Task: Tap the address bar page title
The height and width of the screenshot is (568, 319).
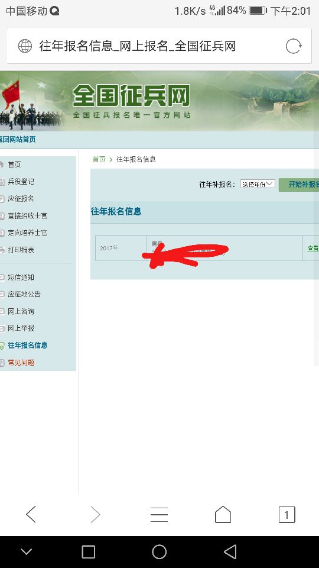Action: point(138,46)
